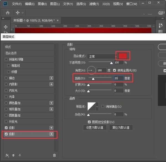This screenshot has height=162, width=166.
Task: Click the plus icon beside 渐变叠加
Action: pyautogui.click(x=51, y=109)
